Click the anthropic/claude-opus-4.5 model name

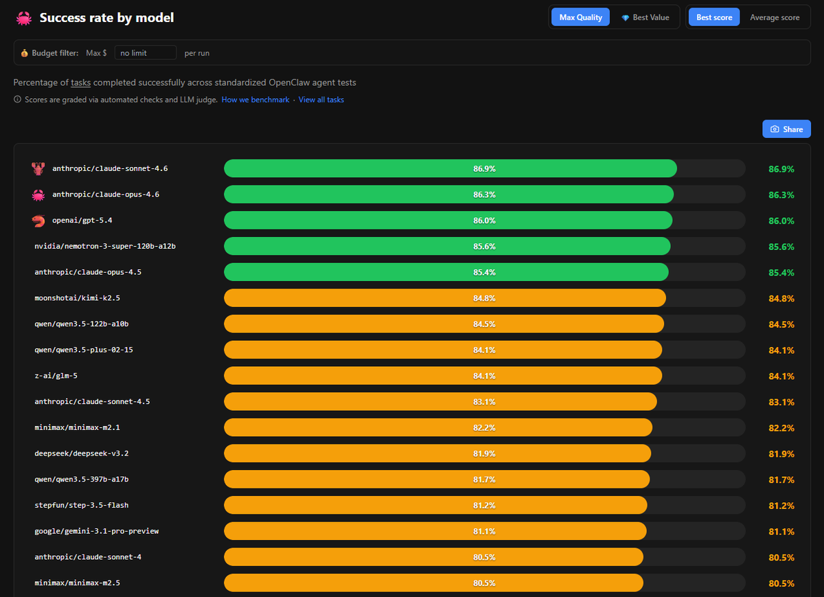pyautogui.click(x=88, y=272)
